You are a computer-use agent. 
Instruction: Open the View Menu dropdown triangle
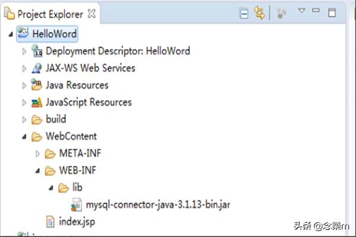[301, 11]
